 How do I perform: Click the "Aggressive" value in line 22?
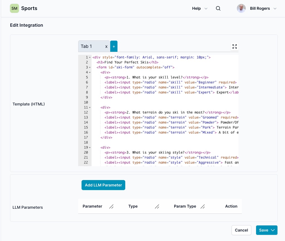coord(208,163)
